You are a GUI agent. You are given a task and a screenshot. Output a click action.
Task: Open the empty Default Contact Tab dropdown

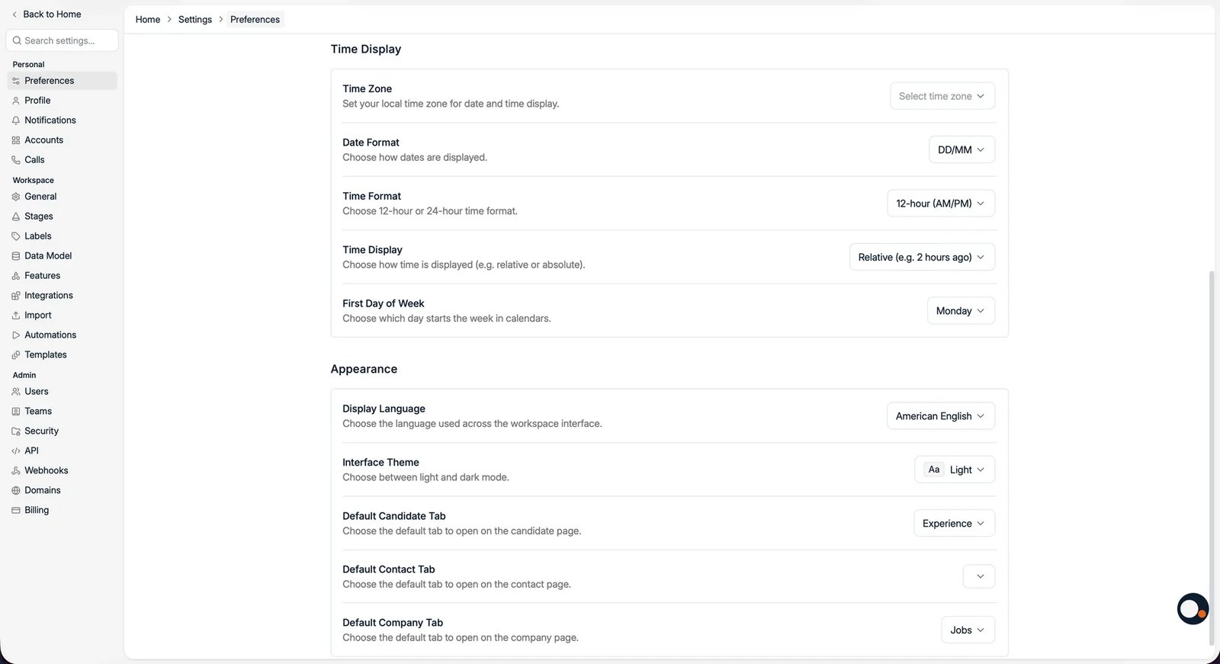979,576
